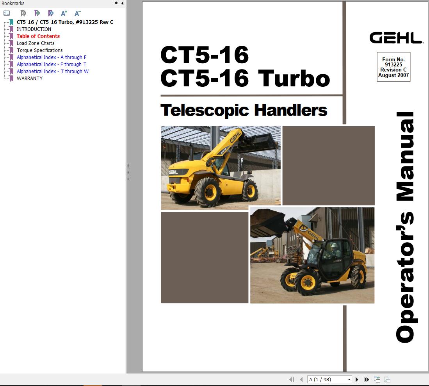Image resolution: width=429 pixels, height=386 pixels.
Task: Select the INTRODUCTION bookmark
Action: [x=34, y=29]
